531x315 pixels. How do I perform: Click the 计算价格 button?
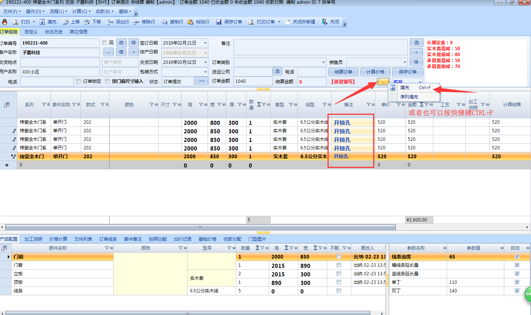(x=375, y=72)
